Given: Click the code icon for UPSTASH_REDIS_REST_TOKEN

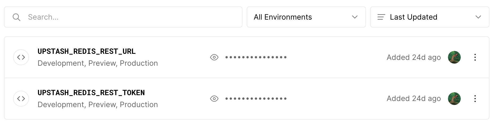Looking at the screenshot, I should [x=21, y=99].
